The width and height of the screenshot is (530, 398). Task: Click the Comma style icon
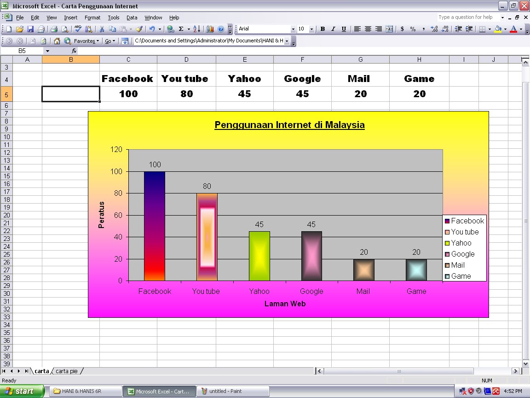[x=424, y=29]
